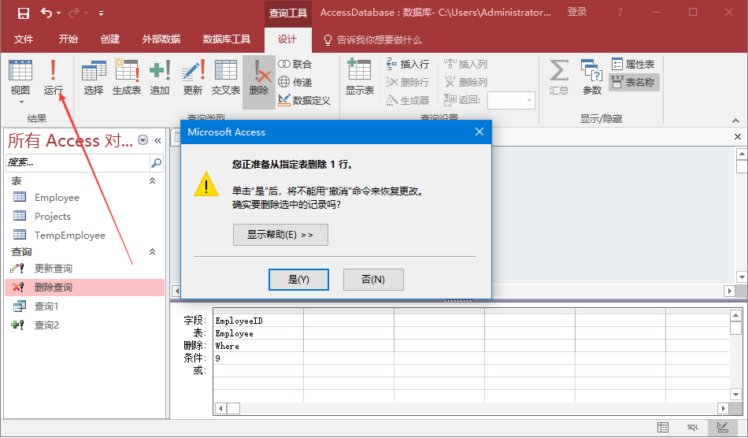
Task: Select the TempEmployee table in navigation pane
Action: coord(69,235)
